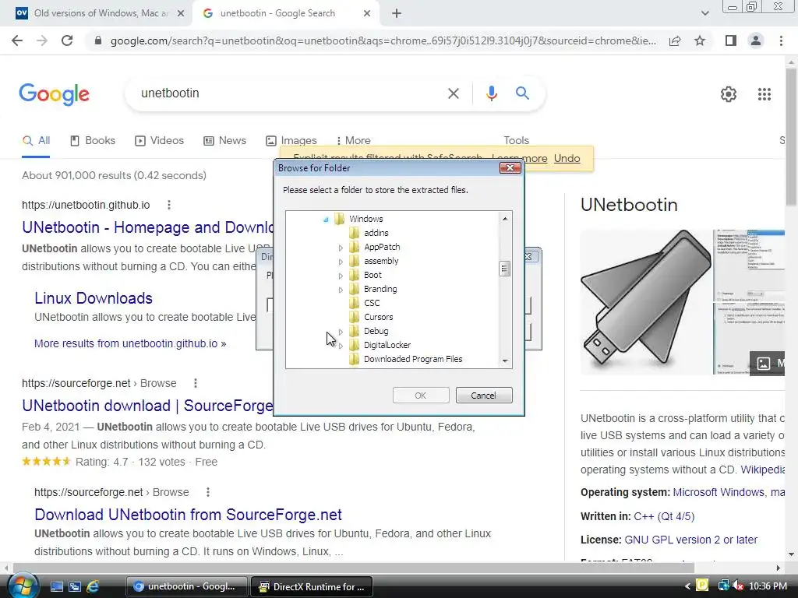Select 'Downloaded Program Files' folder
Image resolution: width=798 pixels, height=598 pixels.
[x=413, y=359]
